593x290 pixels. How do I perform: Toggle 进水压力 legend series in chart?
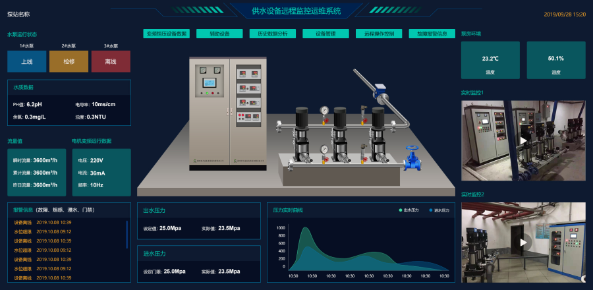click(x=439, y=210)
